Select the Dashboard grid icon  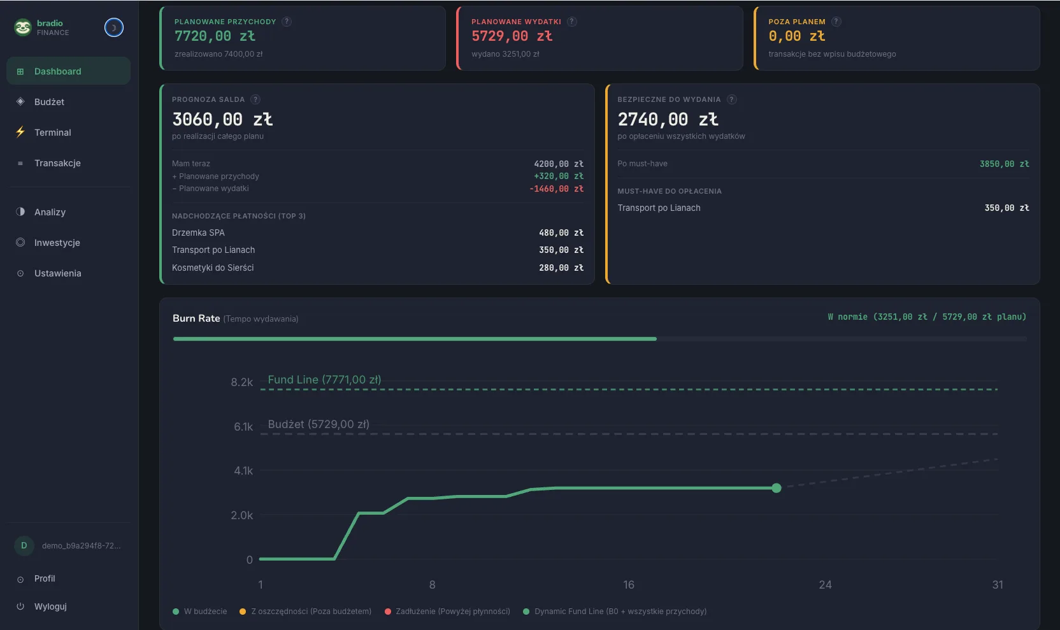click(20, 71)
